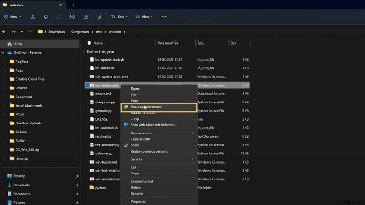Select the darwin.md file
Viewport: 365px width, 205px height.
coord(103,94)
